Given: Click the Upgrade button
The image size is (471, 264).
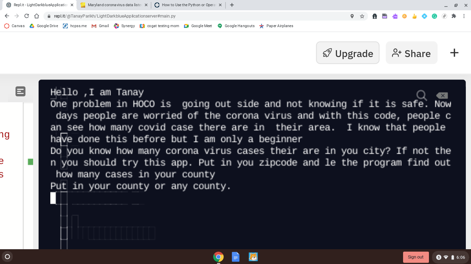Looking at the screenshot, I should coord(348,53).
